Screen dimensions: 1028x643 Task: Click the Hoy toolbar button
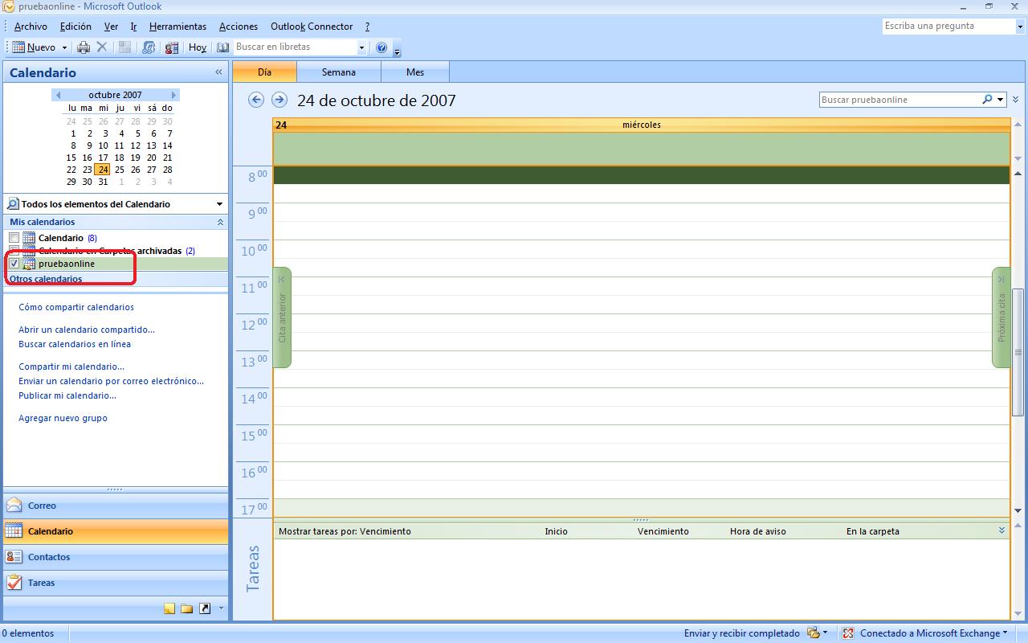(x=198, y=47)
